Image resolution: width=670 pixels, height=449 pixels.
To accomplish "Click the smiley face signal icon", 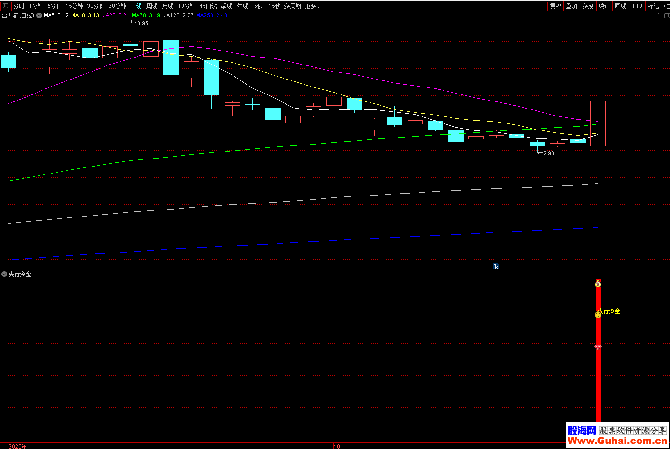I will point(597,315).
